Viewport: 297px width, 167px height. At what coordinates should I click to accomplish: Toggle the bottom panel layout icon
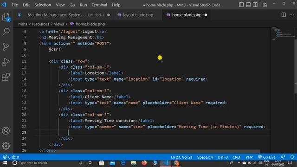(248, 5)
